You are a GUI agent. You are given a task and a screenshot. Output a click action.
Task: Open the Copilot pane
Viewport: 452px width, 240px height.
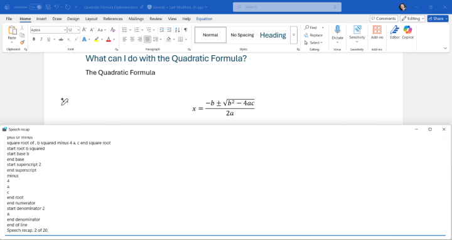click(407, 29)
